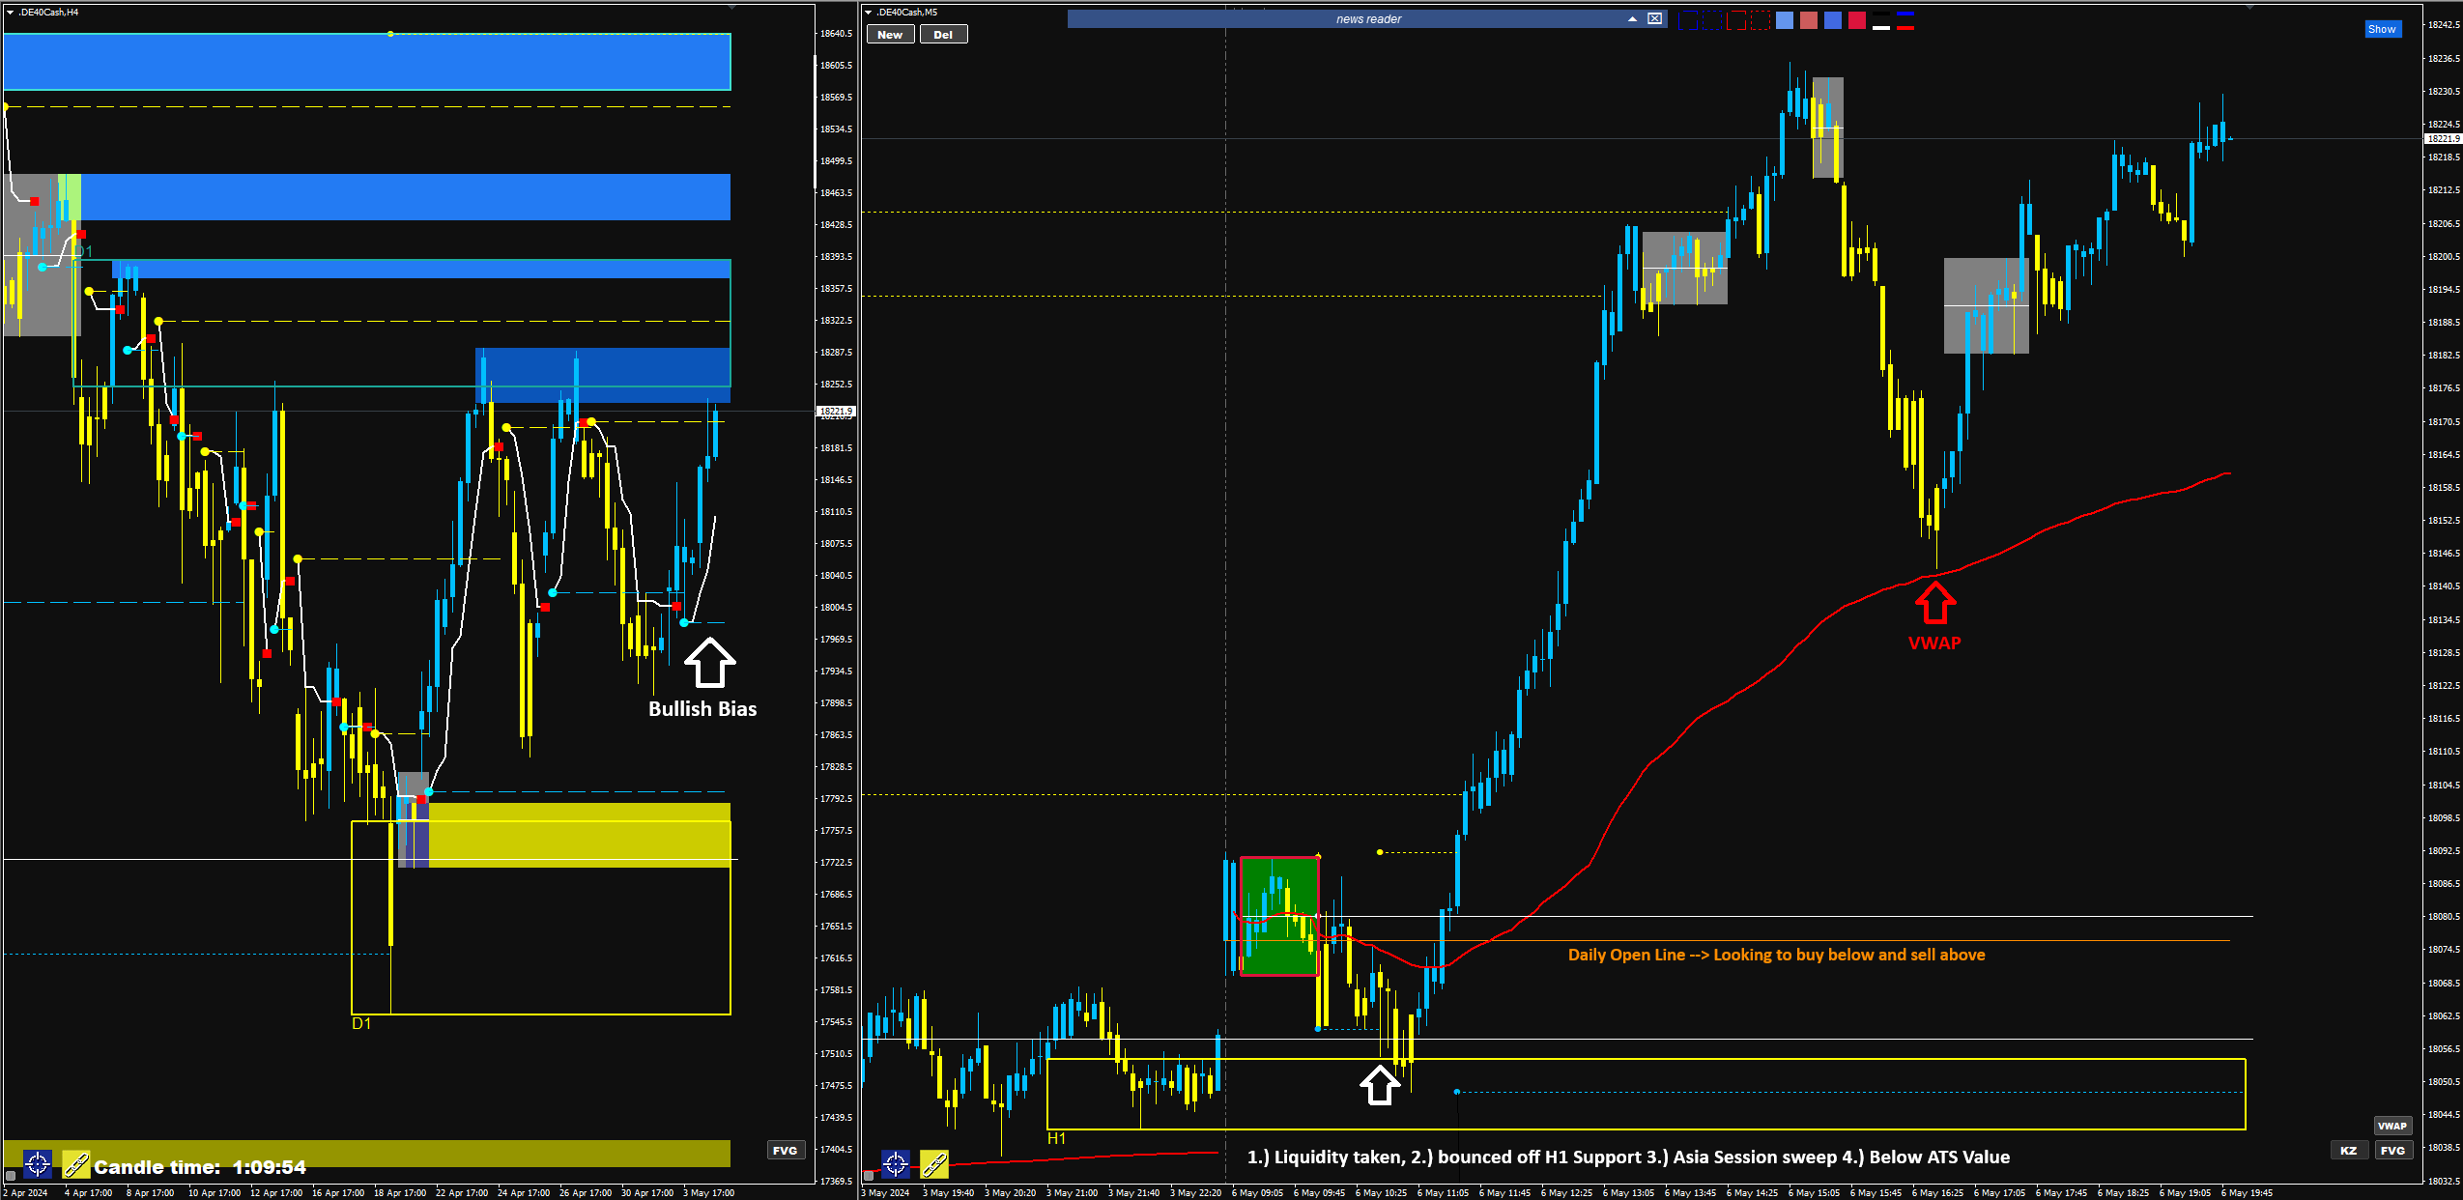Pick the crimson red color swatch
Viewport: 2463px width, 1200px height.
[1857, 20]
